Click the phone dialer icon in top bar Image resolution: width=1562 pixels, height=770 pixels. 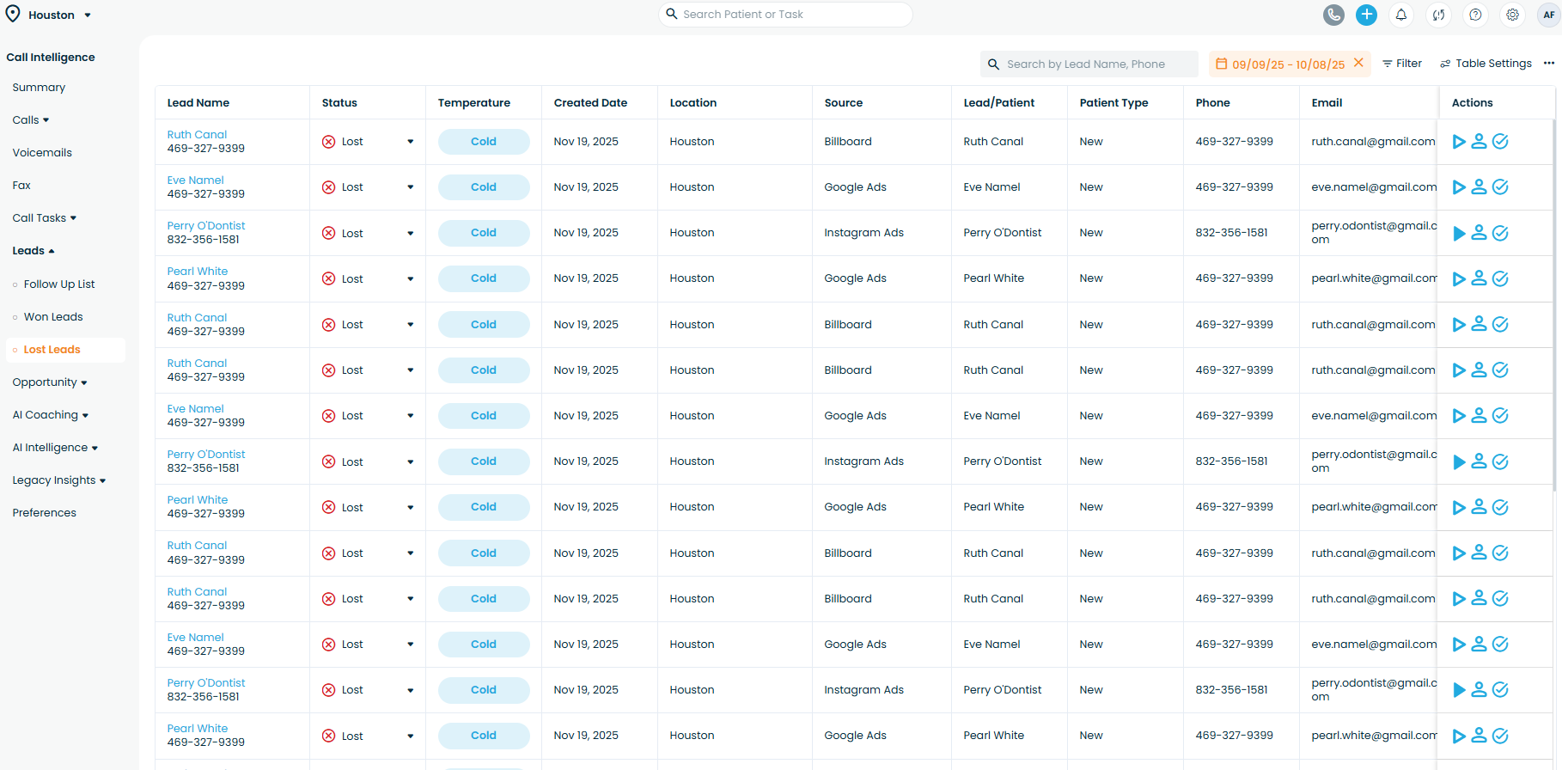coord(1333,15)
